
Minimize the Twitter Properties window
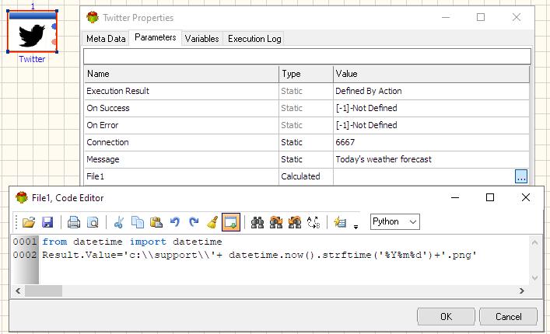click(446, 18)
